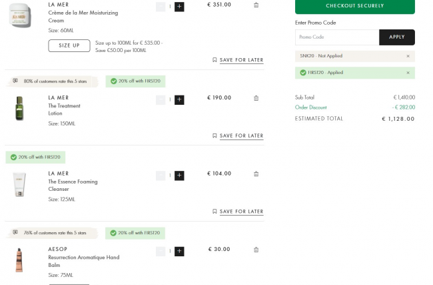Screen dimensions: 433x285
Task: Remove the SNK20 not applied promo code
Action: click(x=408, y=56)
